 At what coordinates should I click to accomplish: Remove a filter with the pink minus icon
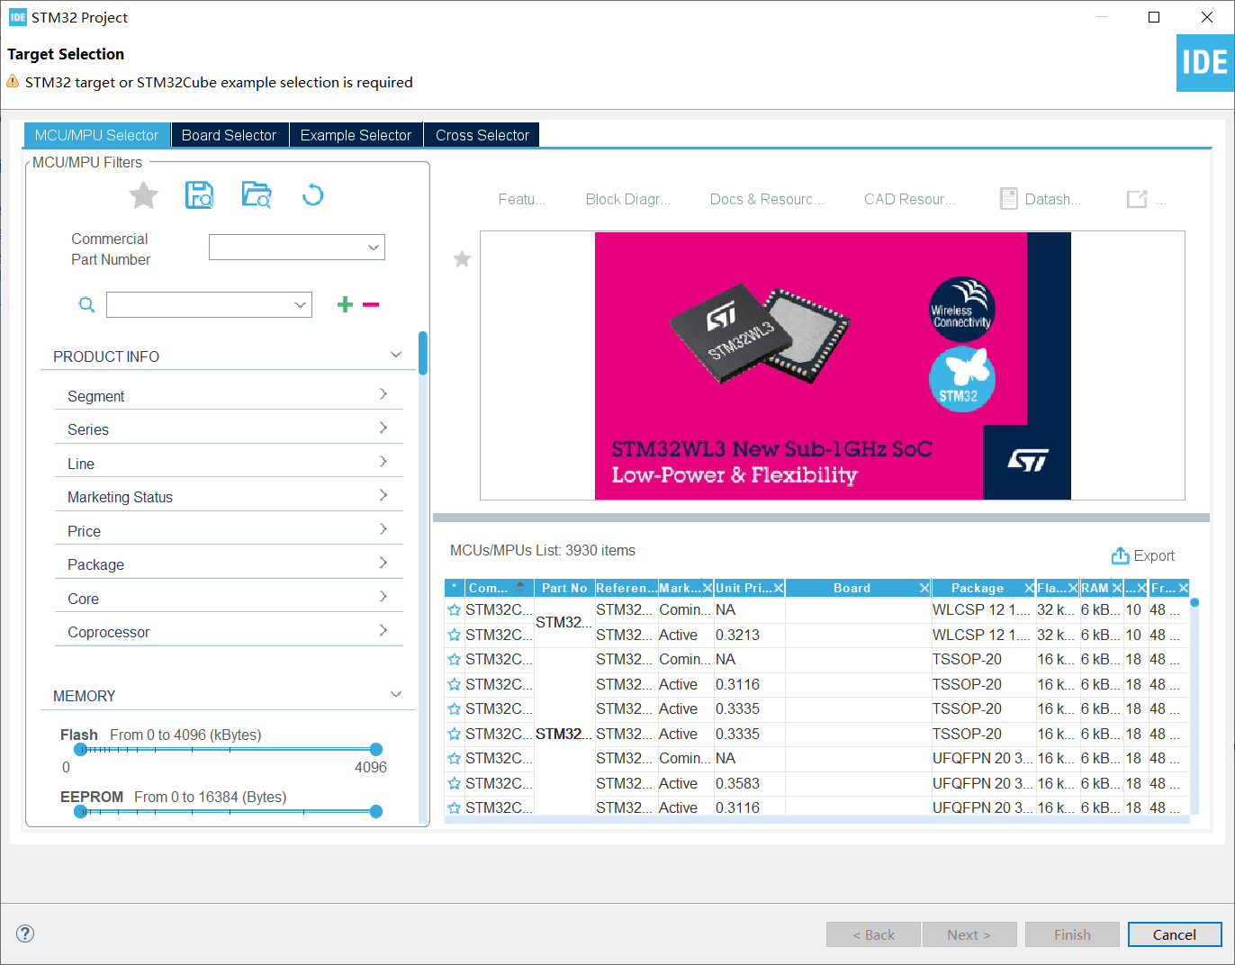coord(371,304)
